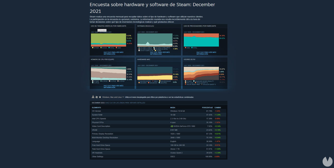This screenshot has width=334, height=168.
Task: Click the Oculus Quest 2 mode value
Action: (176, 153)
